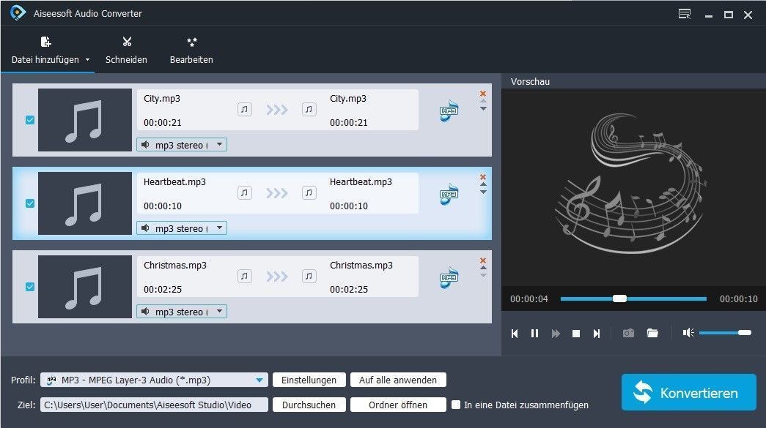
Task: Skip to the next track in preview
Action: tap(597, 334)
